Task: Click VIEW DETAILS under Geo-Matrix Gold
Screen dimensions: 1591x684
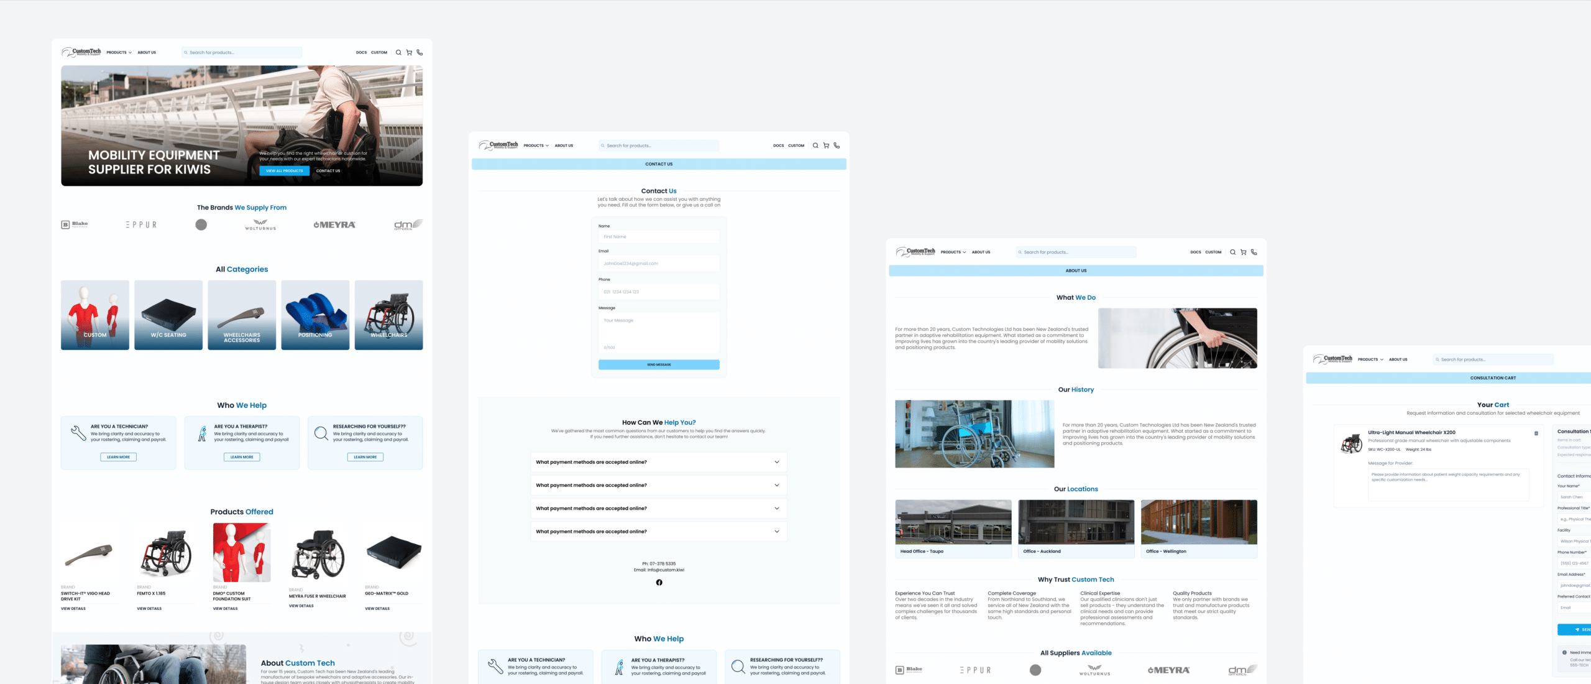Action: tap(377, 609)
